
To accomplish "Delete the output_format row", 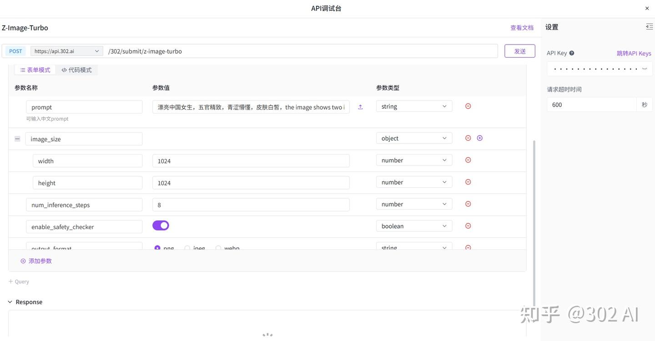I will tap(468, 247).
